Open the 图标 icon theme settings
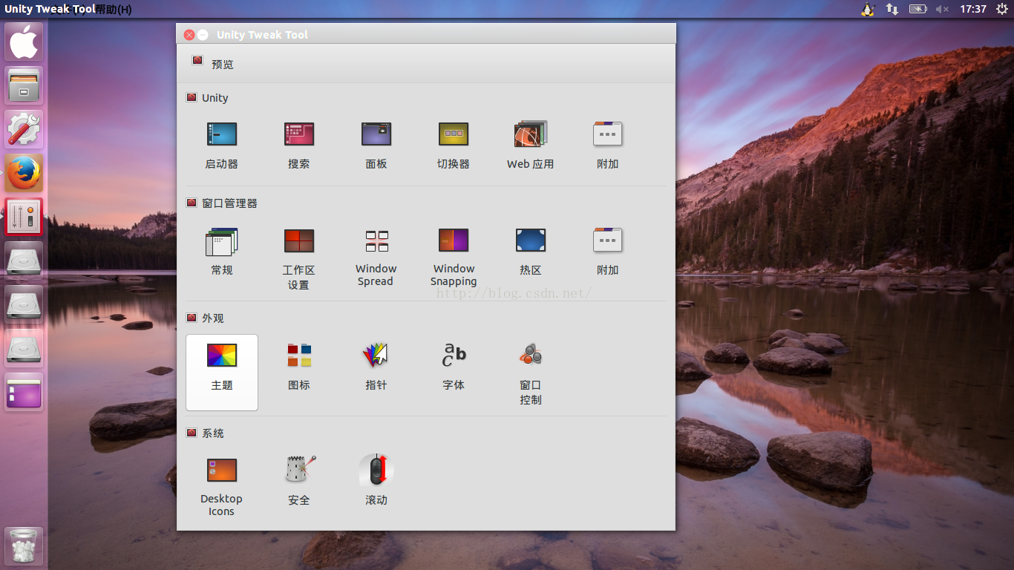The width and height of the screenshot is (1014, 570). point(298,366)
